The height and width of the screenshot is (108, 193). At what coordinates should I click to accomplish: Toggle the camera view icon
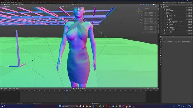(x=141, y=20)
